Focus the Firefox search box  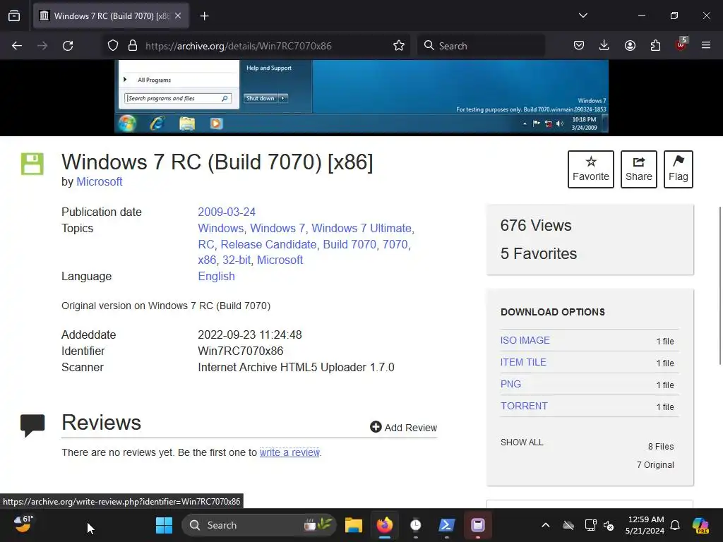pyautogui.click(x=481, y=46)
